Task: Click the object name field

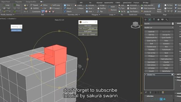Action: [158, 24]
